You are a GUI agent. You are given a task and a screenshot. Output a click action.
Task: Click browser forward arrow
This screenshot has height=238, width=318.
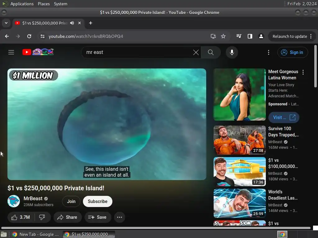[x=18, y=36]
